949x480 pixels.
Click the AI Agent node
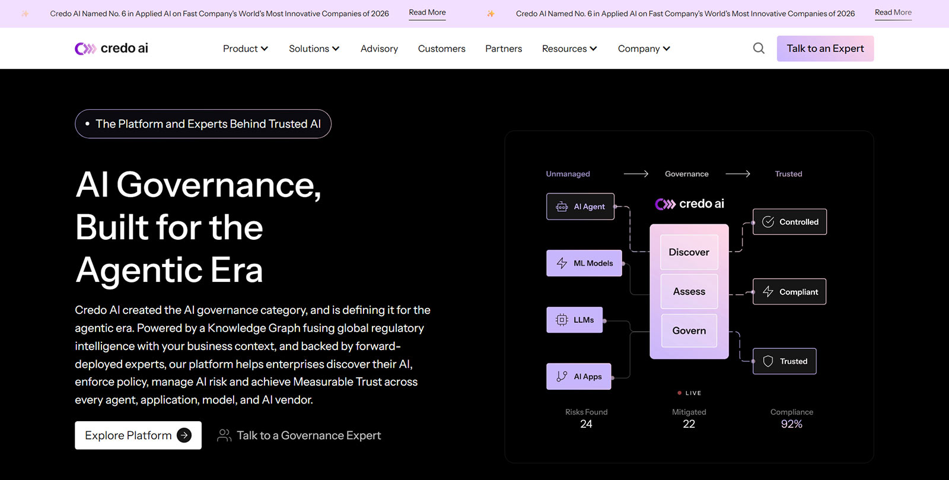pos(580,206)
